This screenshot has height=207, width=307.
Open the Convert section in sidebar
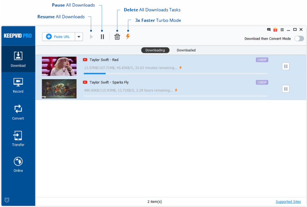click(18, 112)
